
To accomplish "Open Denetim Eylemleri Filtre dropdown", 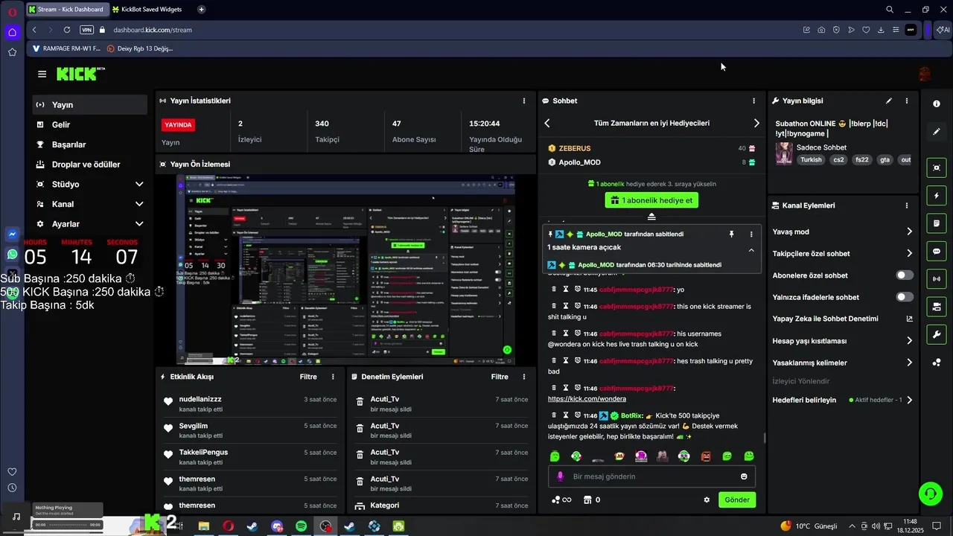I will point(500,377).
